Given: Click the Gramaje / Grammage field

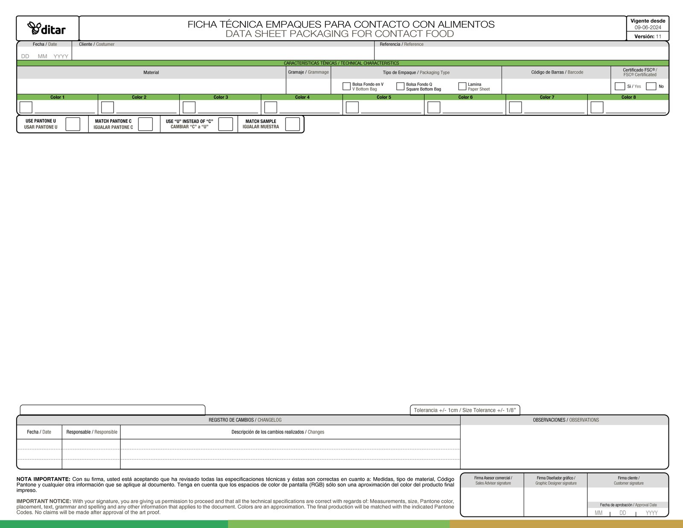Looking at the screenshot, I should 309,86.
